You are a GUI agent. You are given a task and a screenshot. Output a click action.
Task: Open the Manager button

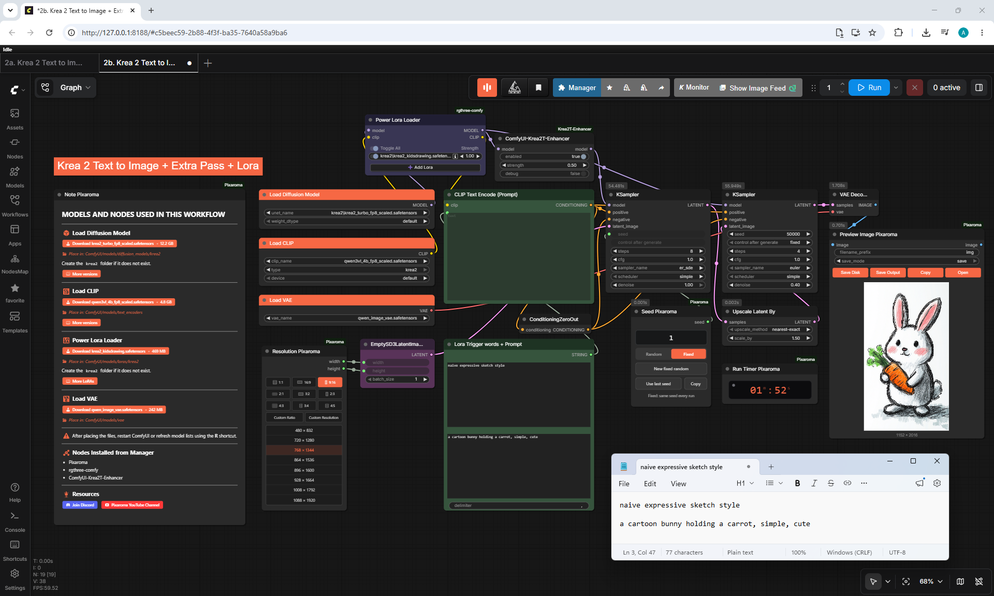[x=577, y=88]
